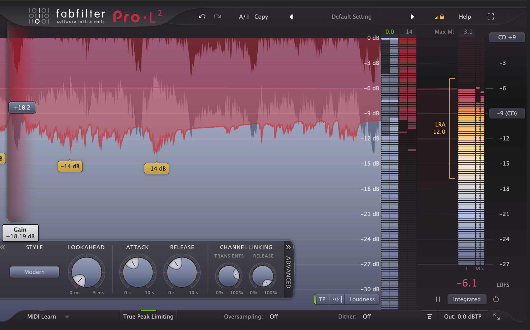Toggle True Peak Limiting
This screenshot has height=330, width=530.
point(148,317)
